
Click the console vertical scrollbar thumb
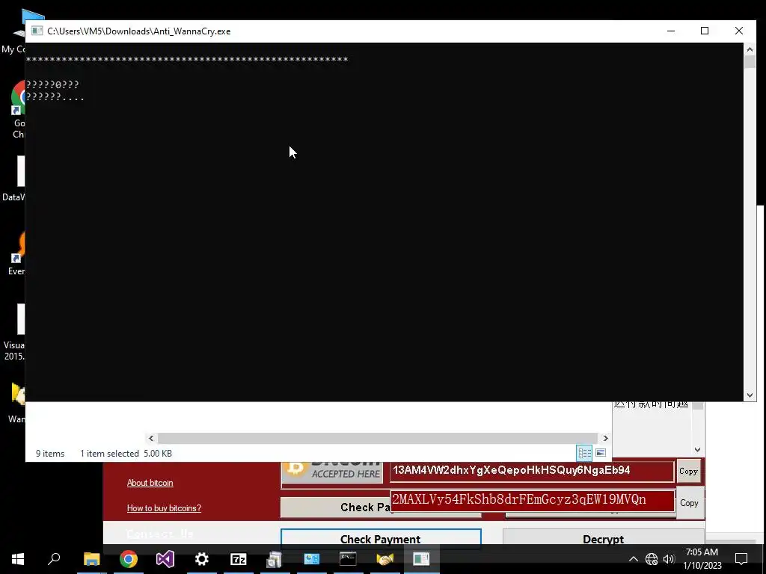pos(750,61)
